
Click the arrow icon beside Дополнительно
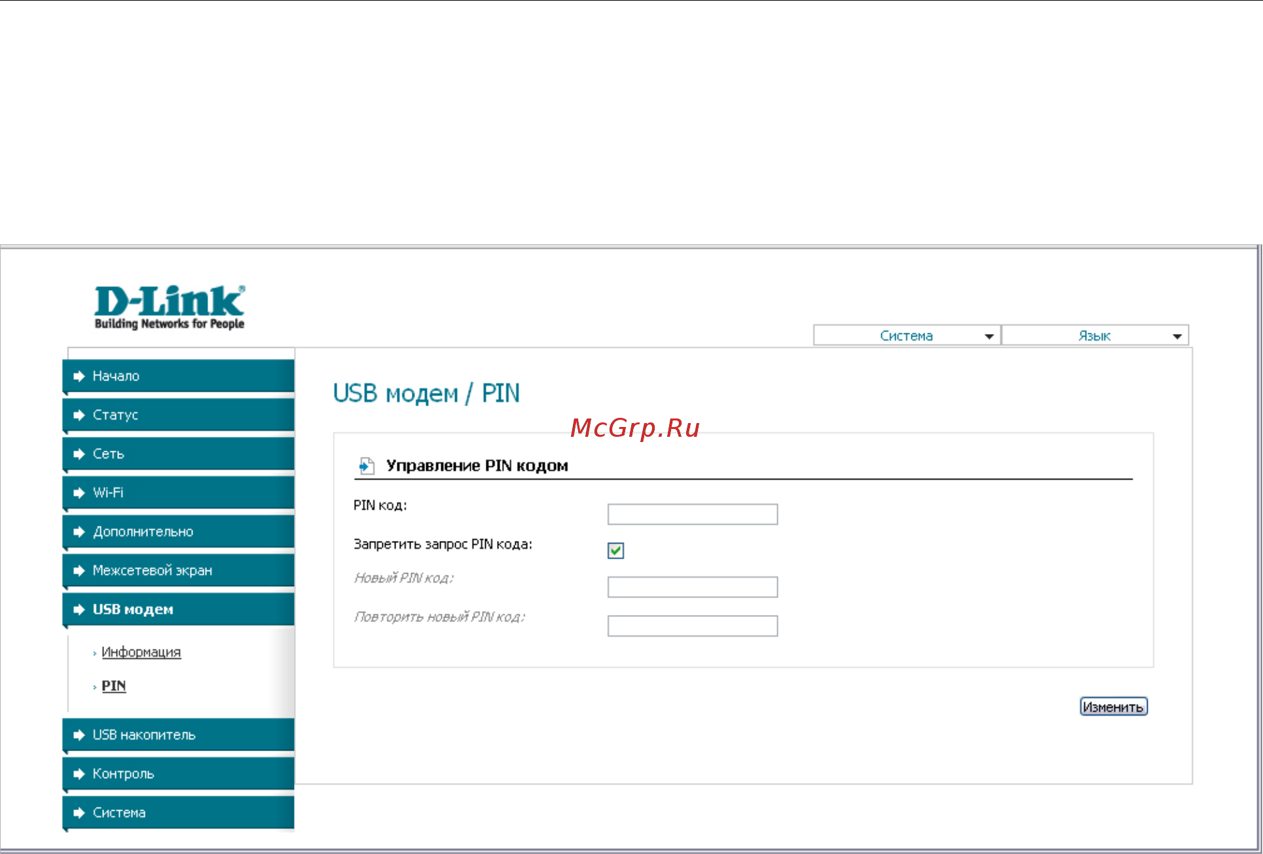tap(79, 532)
